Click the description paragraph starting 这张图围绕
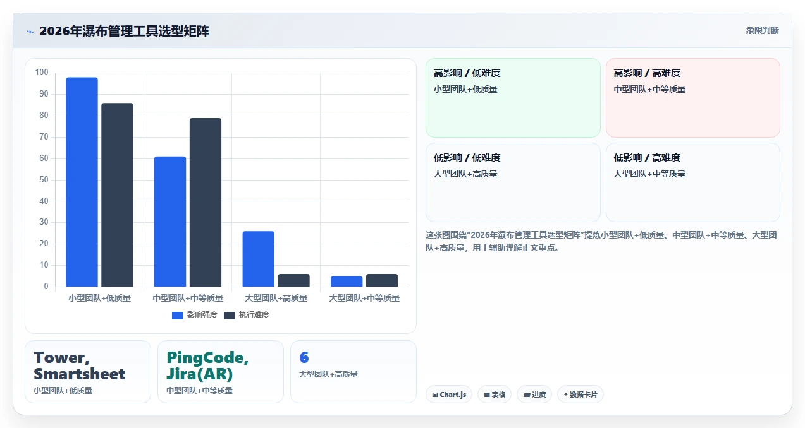805x428 pixels. point(601,241)
